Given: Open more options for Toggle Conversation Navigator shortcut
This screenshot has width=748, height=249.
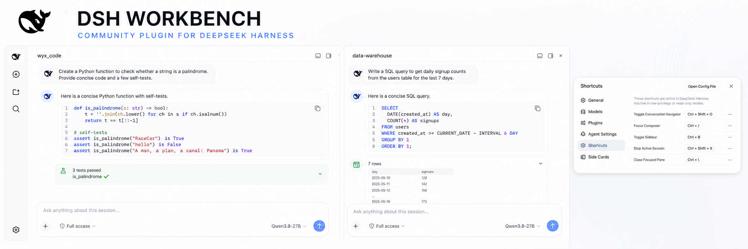Looking at the screenshot, I should click(730, 115).
